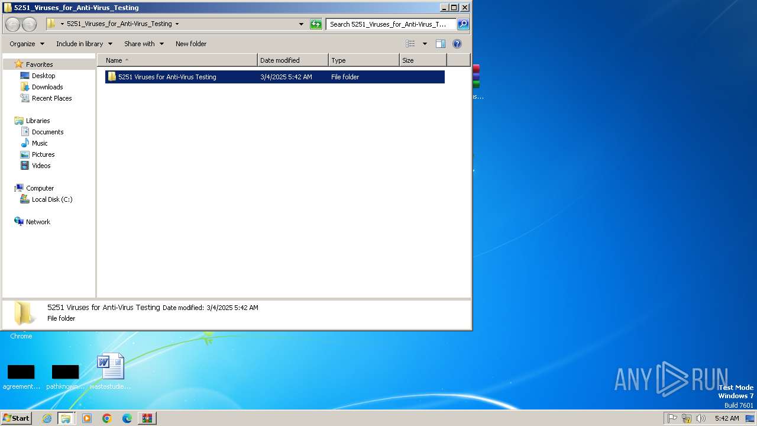Sort by Size column header
Image resolution: width=757 pixels, height=426 pixels.
pyautogui.click(x=423, y=60)
